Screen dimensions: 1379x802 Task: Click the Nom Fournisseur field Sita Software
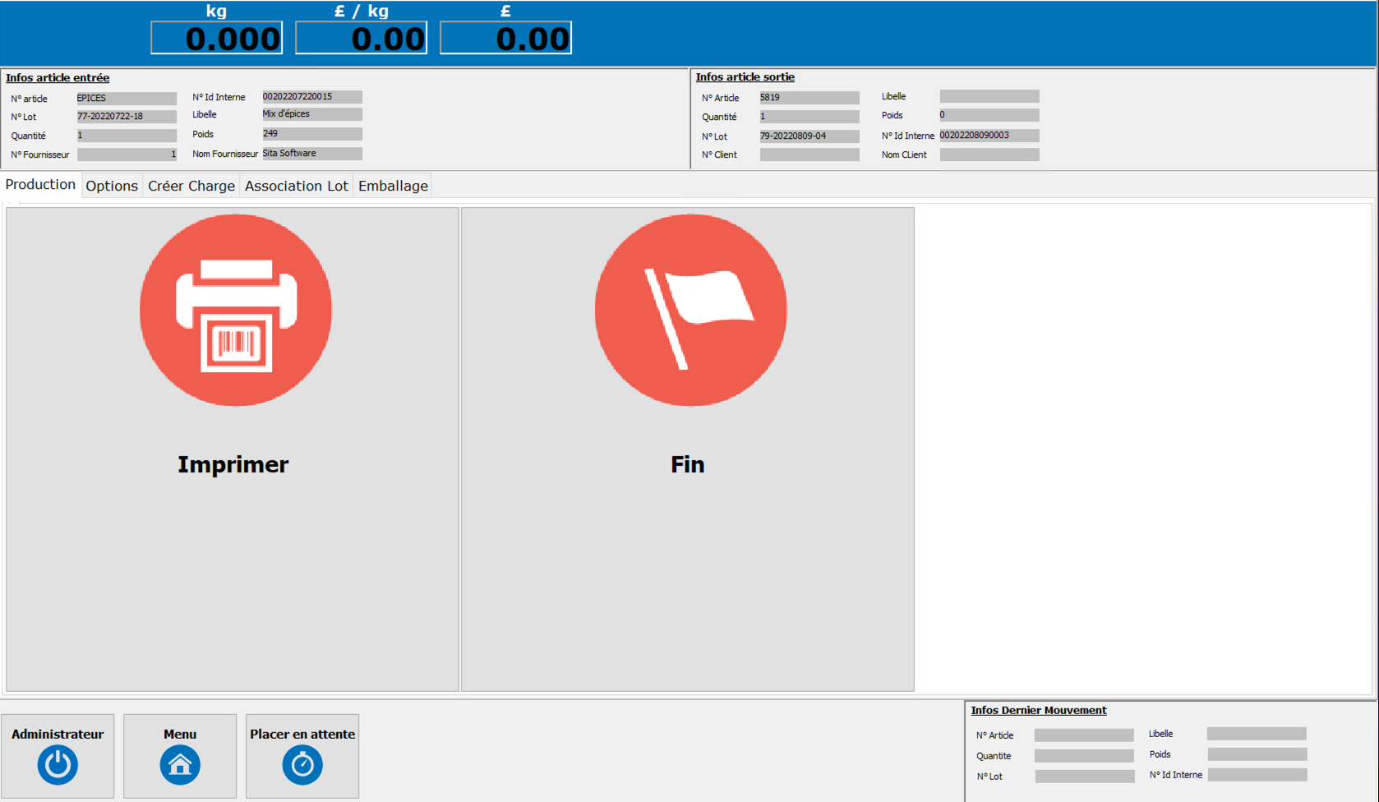tap(312, 154)
